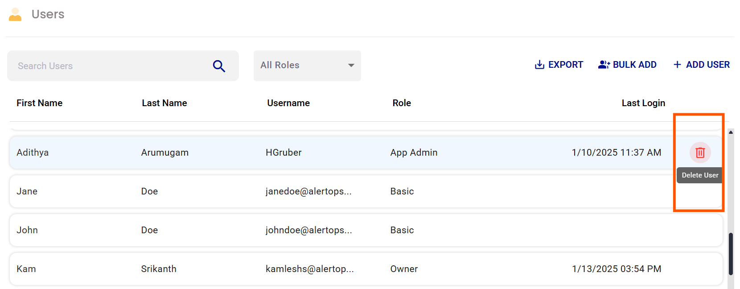Click the Bulk Add people icon
The height and width of the screenshot is (289, 740).
(604, 65)
